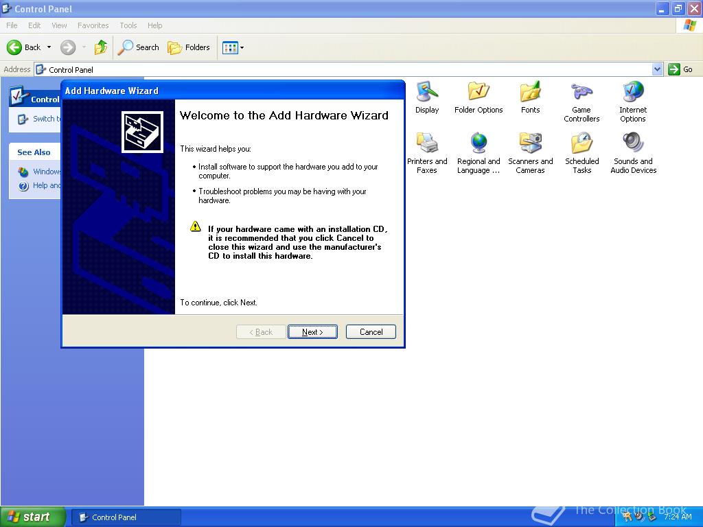Image resolution: width=703 pixels, height=527 pixels.
Task: Click Next in Add Hardware Wizard
Action: pyautogui.click(x=312, y=332)
